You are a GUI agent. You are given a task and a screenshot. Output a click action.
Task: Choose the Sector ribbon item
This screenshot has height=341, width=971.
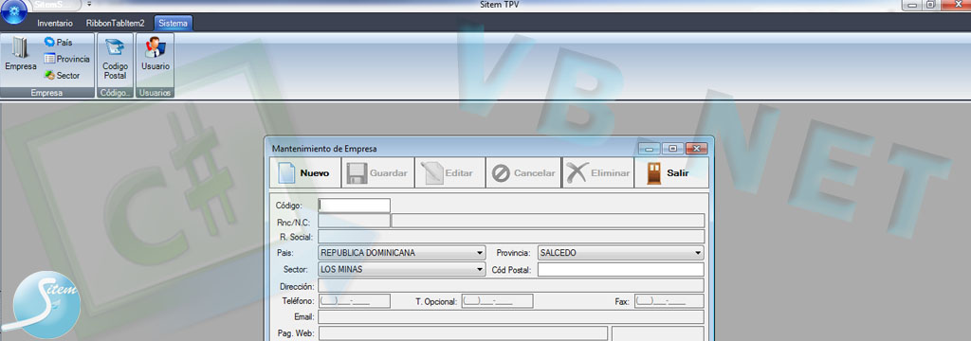point(62,76)
